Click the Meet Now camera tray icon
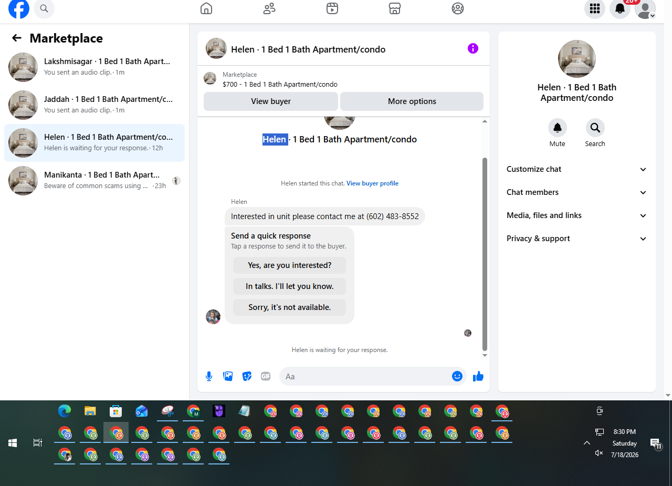The width and height of the screenshot is (672, 486). pos(599,411)
